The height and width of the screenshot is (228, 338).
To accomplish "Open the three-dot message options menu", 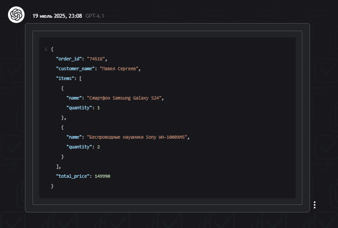I will 314,205.
